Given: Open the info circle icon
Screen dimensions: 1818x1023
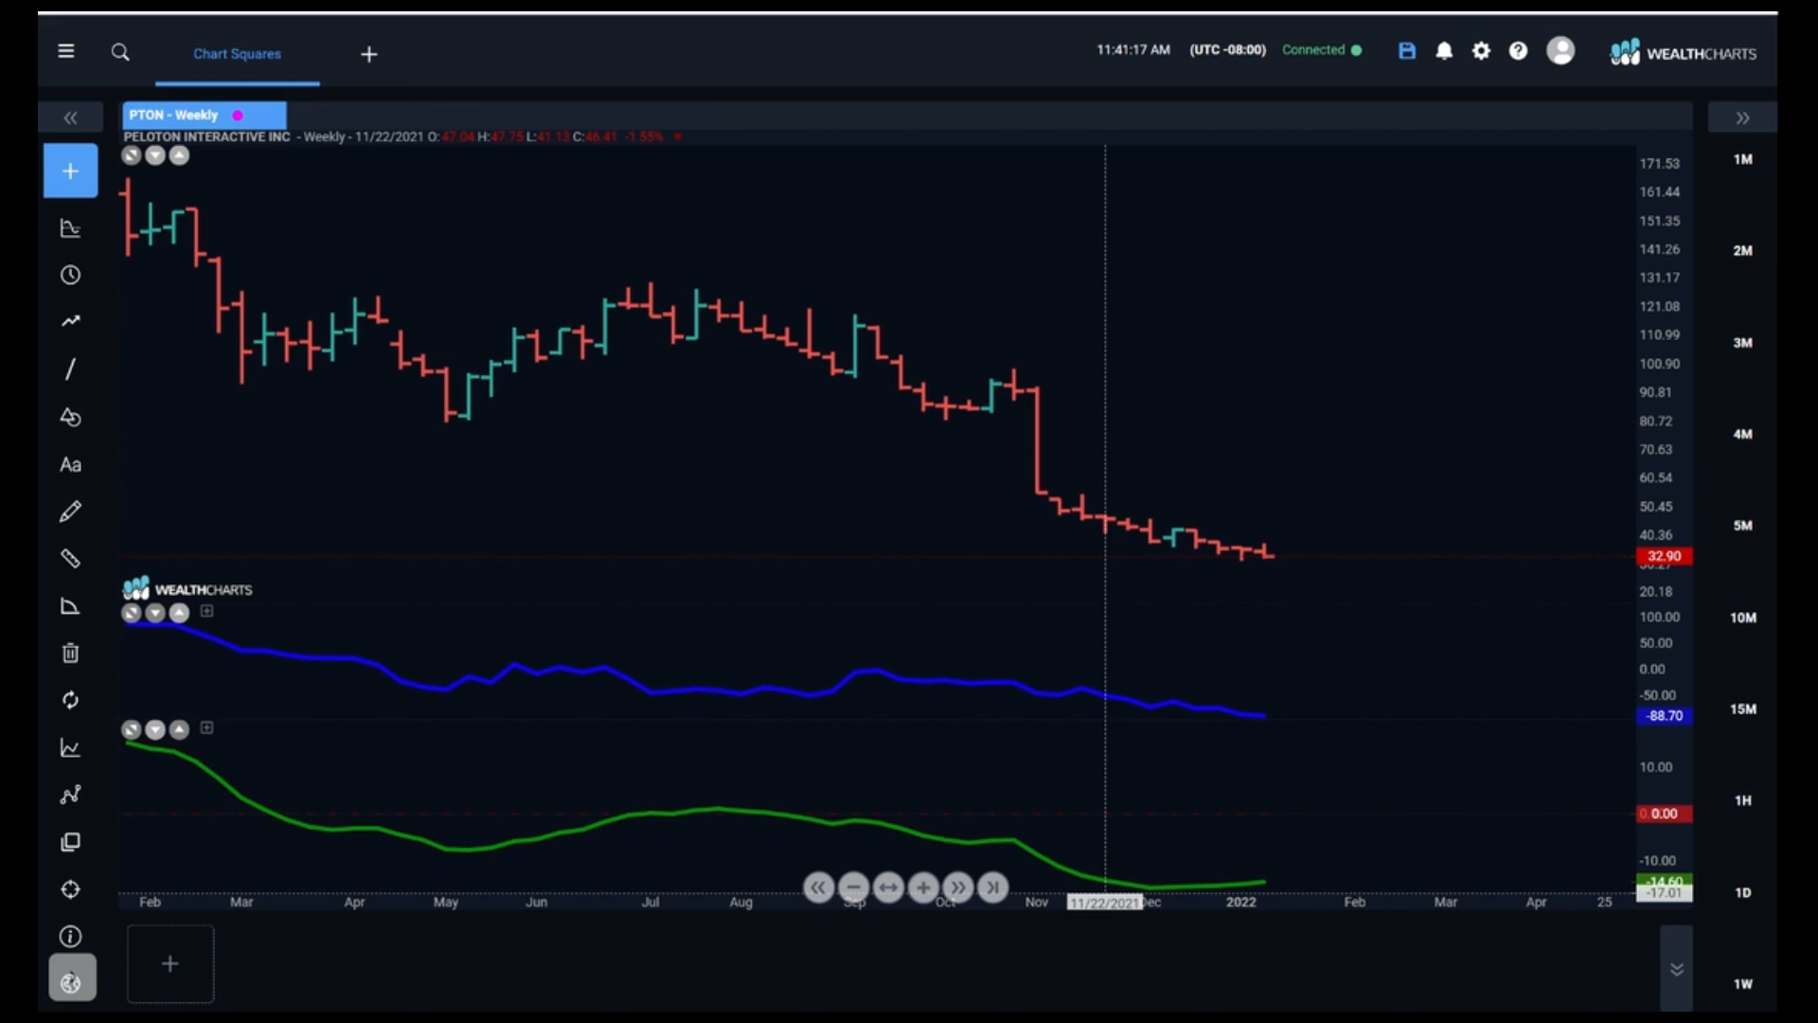Looking at the screenshot, I should point(70,937).
